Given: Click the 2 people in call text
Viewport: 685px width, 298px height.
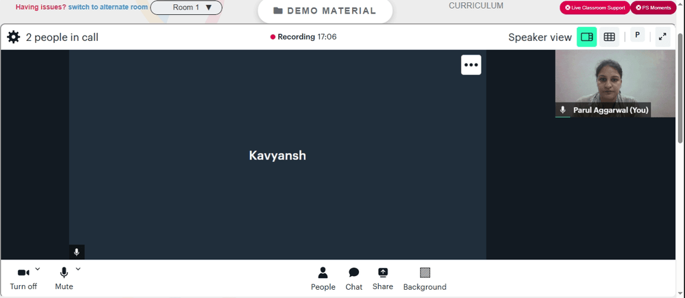Looking at the screenshot, I should coord(62,38).
